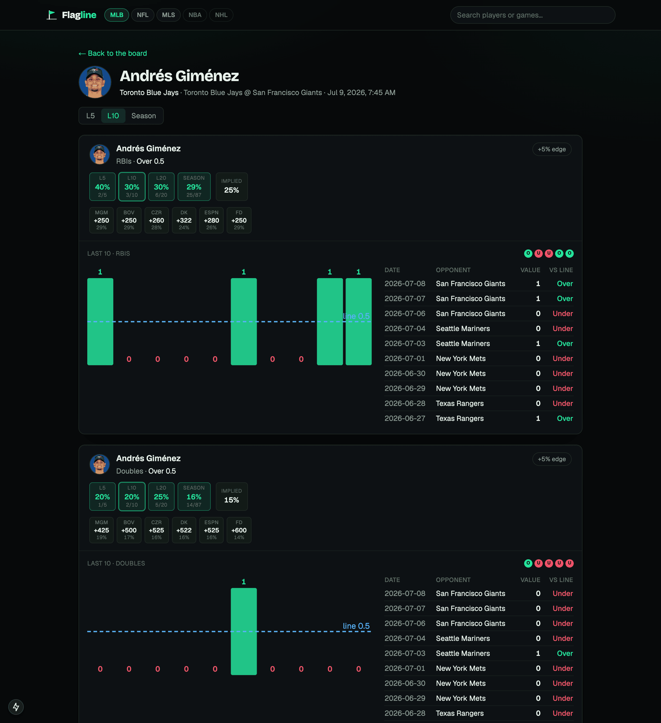Open the MLS league tab
Viewport: 661px width, 723px height.
169,15
